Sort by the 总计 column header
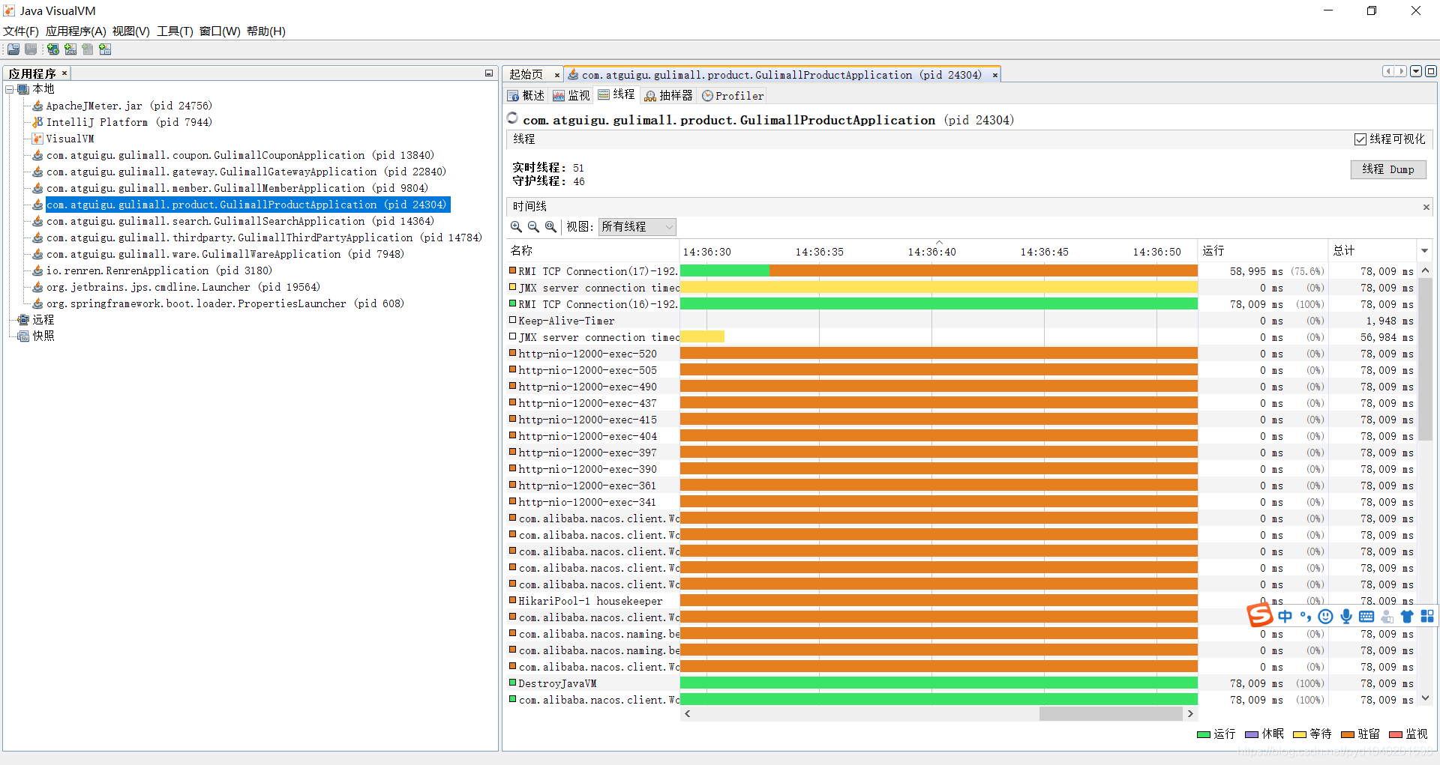 click(x=1372, y=250)
